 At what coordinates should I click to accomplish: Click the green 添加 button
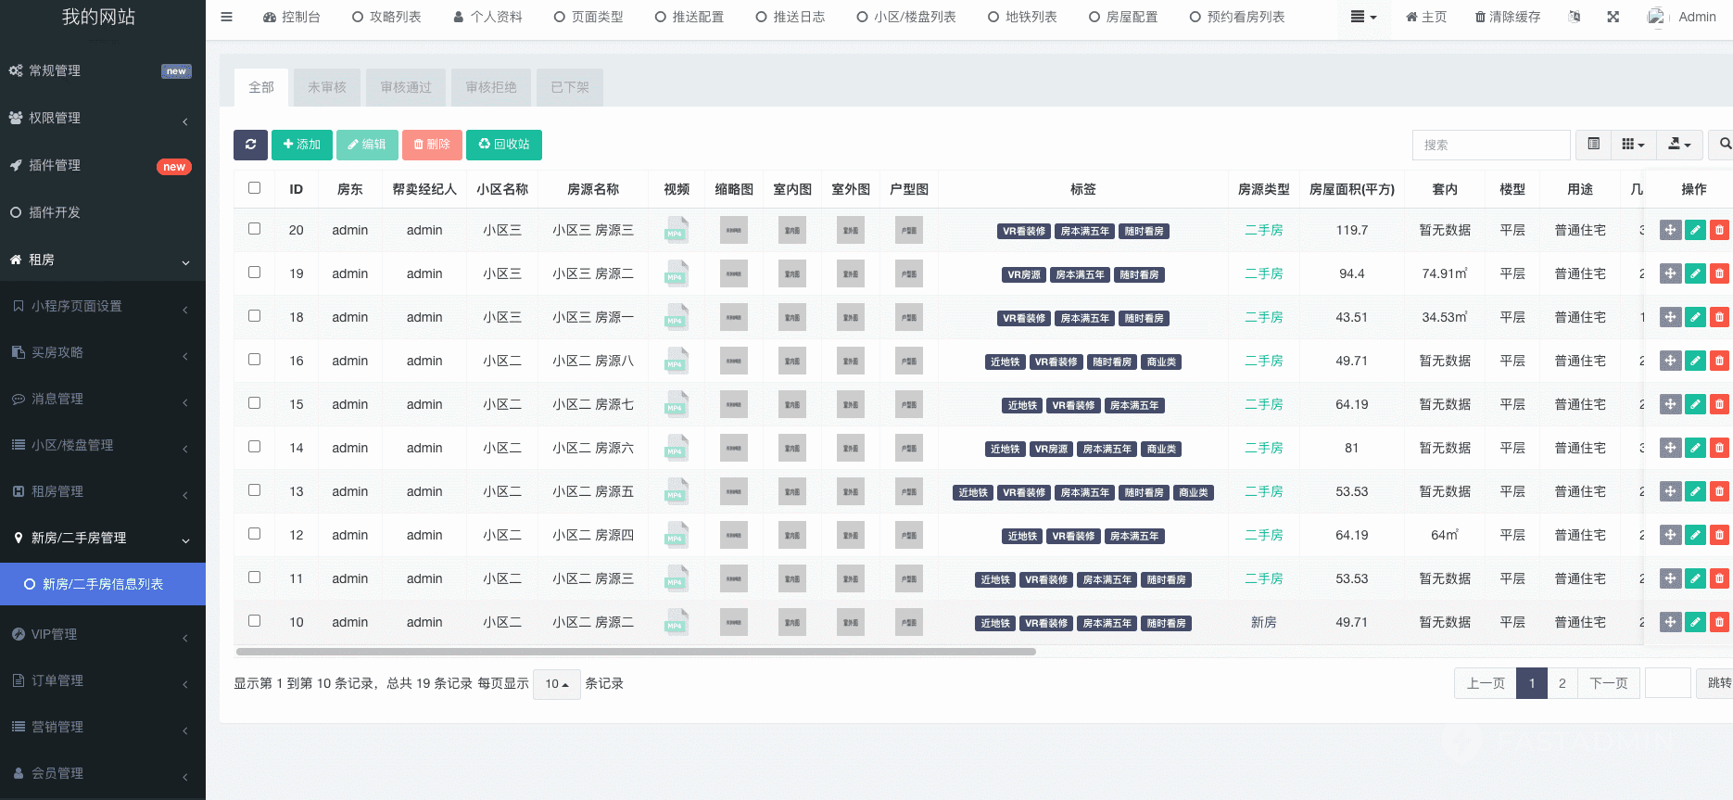(x=302, y=145)
